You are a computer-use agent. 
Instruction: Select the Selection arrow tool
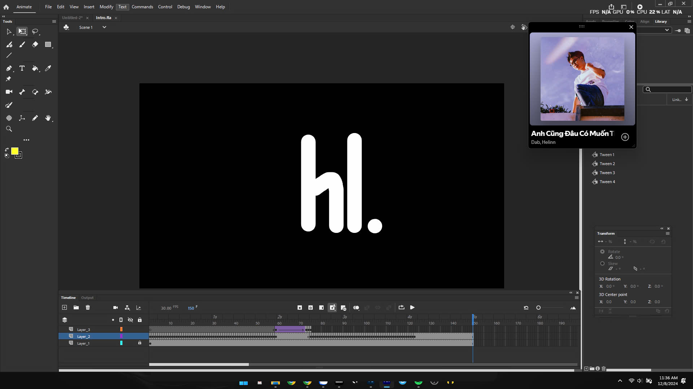(9, 32)
